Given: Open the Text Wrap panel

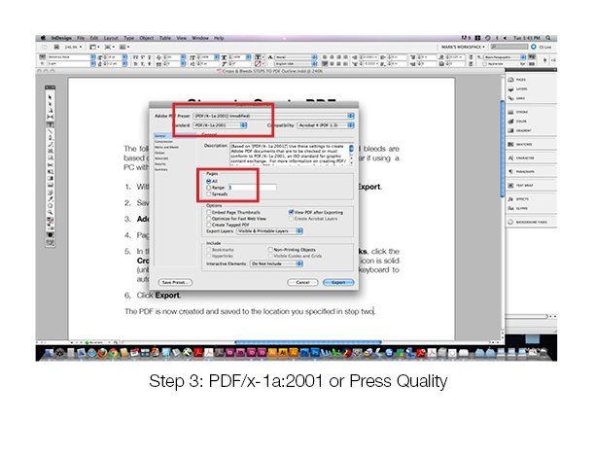Looking at the screenshot, I should click(521, 185).
